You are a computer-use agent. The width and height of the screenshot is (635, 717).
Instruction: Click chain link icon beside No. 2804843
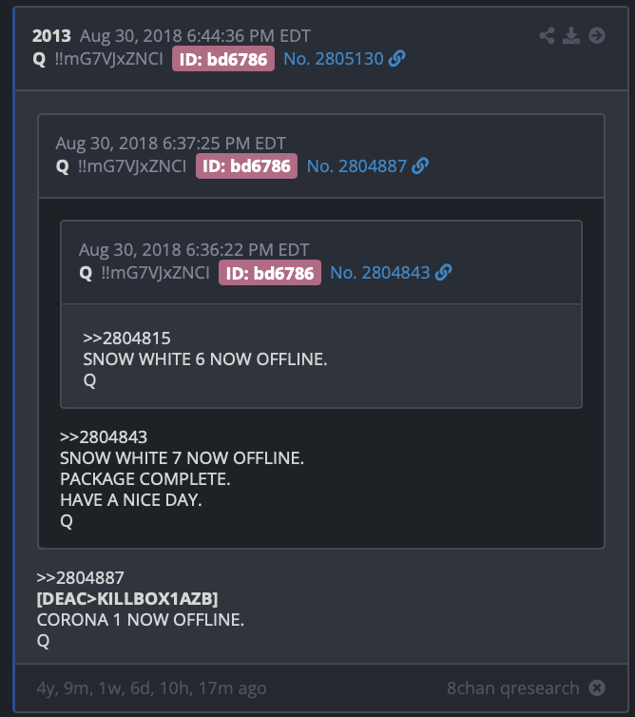[x=443, y=273]
